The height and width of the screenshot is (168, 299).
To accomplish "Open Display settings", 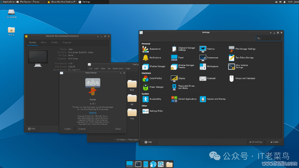I will [178, 78].
